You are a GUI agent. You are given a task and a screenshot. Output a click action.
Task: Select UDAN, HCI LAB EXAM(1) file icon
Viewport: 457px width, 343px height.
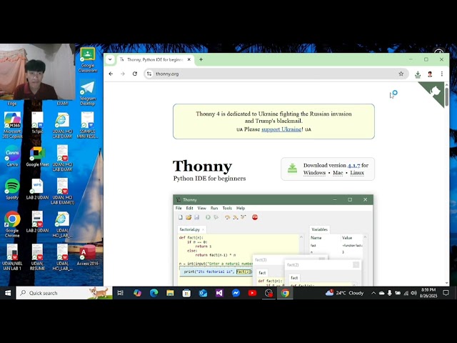pos(62,192)
